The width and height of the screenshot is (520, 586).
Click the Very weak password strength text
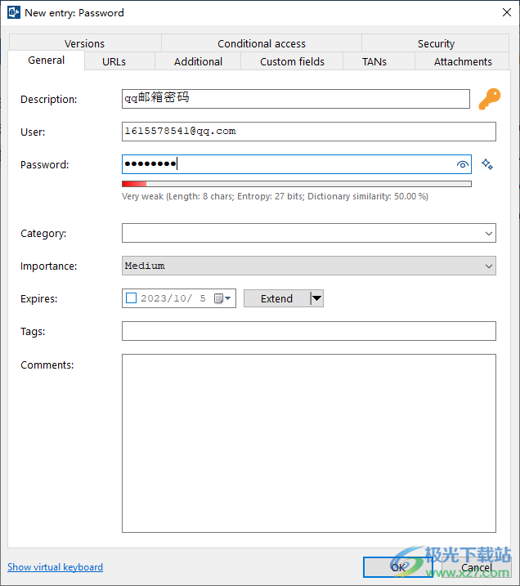[x=275, y=196]
